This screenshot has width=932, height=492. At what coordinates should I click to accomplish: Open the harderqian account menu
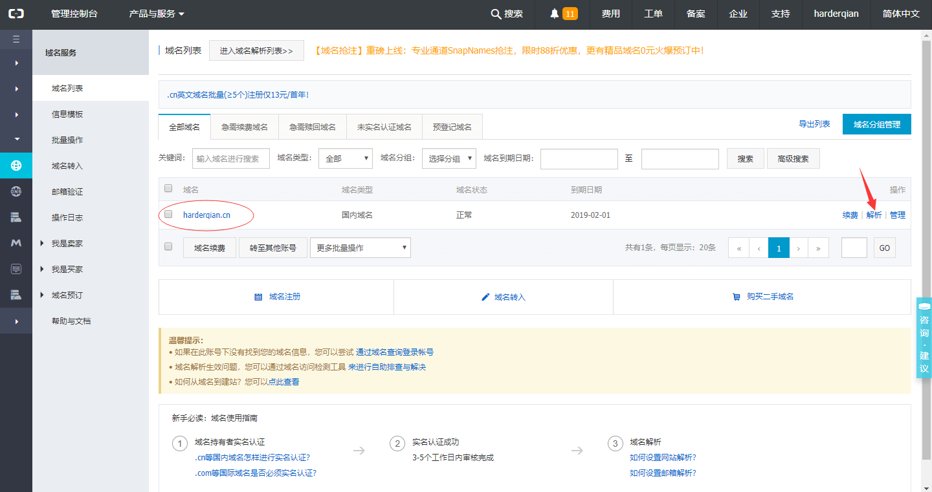click(836, 14)
